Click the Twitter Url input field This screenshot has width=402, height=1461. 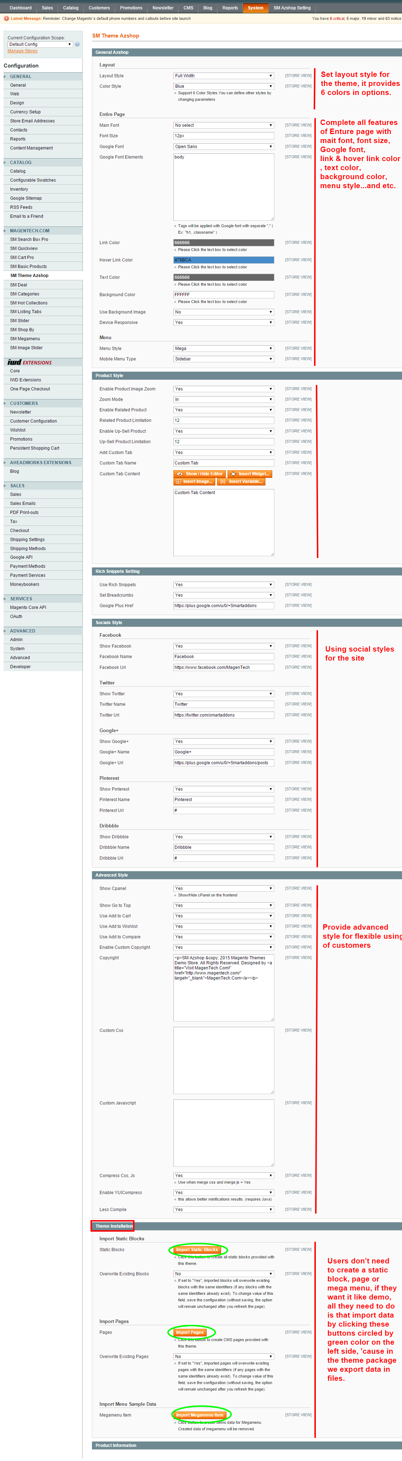click(224, 715)
